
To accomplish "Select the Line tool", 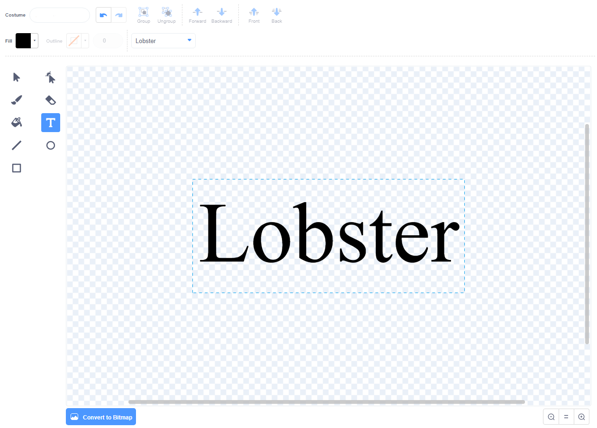I will (x=16, y=145).
